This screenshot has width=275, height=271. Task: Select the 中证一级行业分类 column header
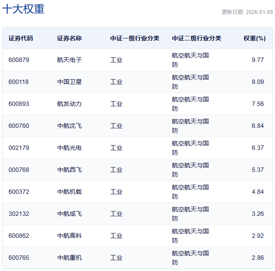coord(135,38)
